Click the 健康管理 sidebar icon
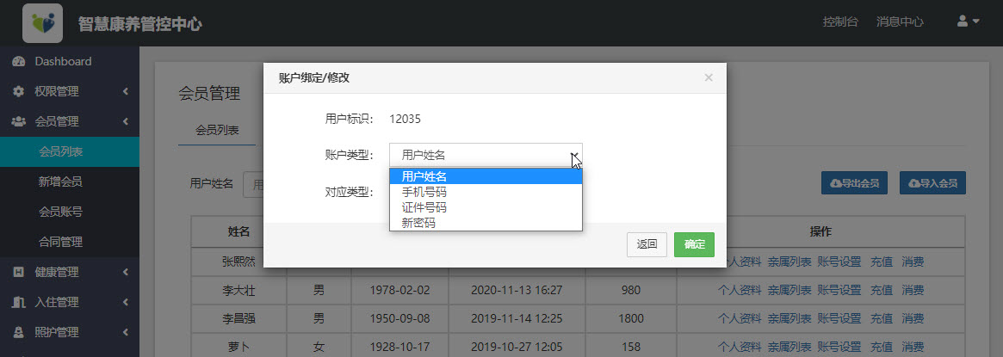This screenshot has height=357, width=1003. [19, 272]
